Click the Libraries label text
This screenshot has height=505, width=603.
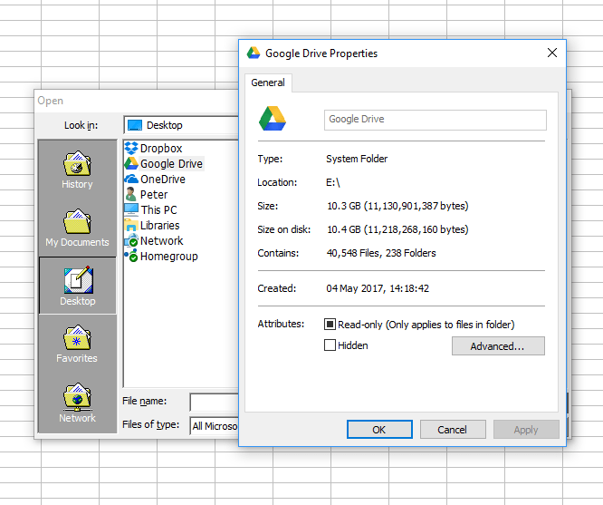point(159,226)
